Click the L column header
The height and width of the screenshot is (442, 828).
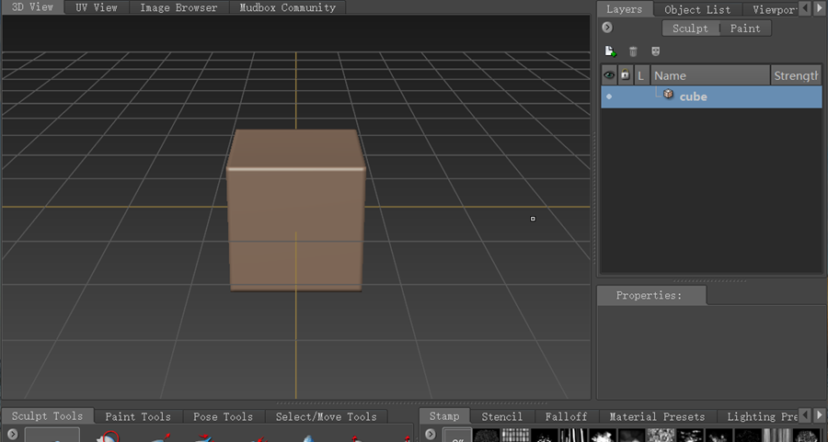tap(640, 75)
